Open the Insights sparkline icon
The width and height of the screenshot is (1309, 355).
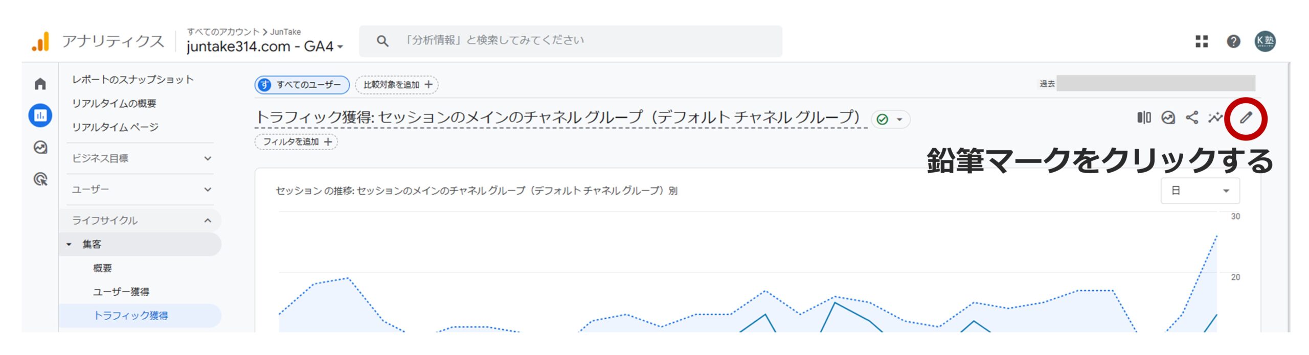point(1215,118)
